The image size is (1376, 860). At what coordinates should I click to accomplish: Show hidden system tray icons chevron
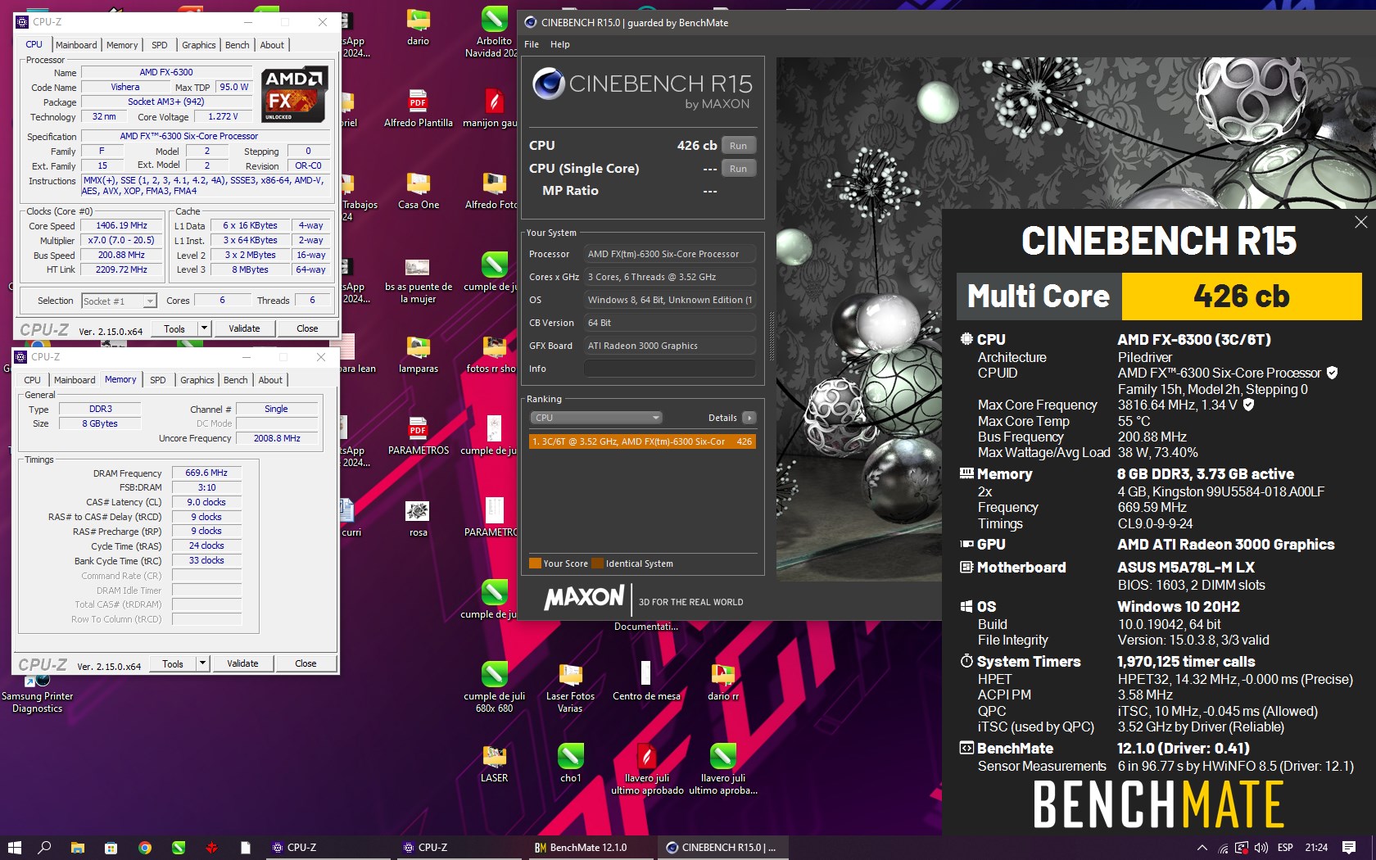pos(1202,848)
